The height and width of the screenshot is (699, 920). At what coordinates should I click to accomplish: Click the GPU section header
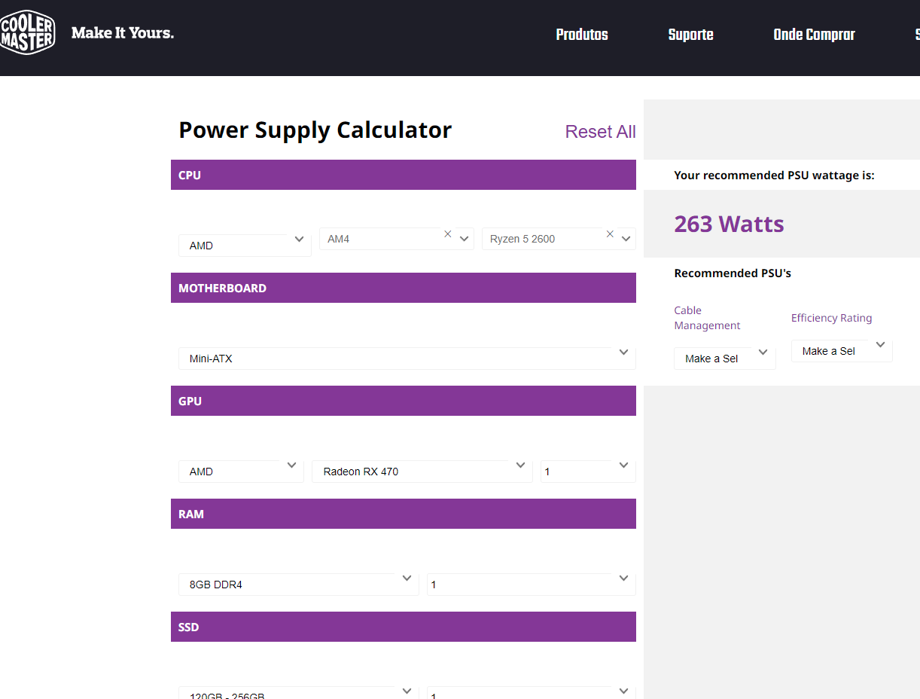point(404,401)
